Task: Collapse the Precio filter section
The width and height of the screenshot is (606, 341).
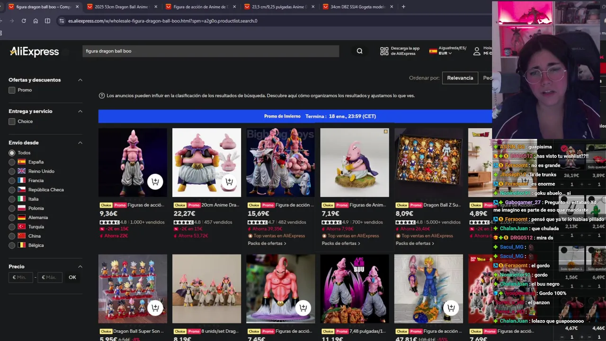Action: coord(80,267)
